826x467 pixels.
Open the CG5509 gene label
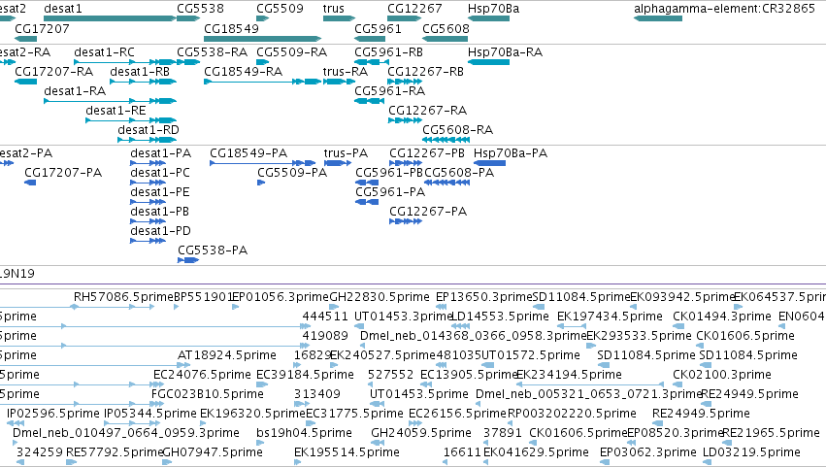(x=280, y=9)
